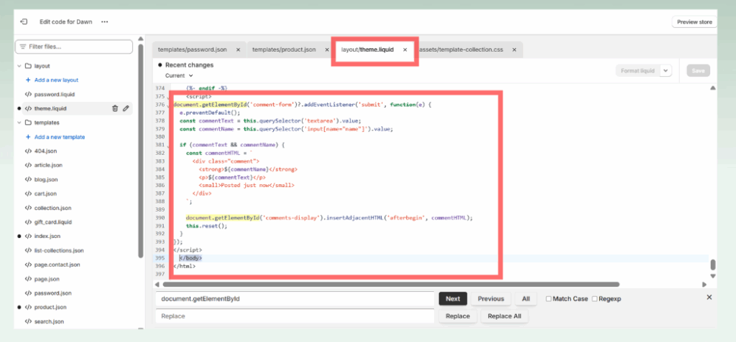Open search.json file
Viewport: 736px width, 342px height.
50,321
